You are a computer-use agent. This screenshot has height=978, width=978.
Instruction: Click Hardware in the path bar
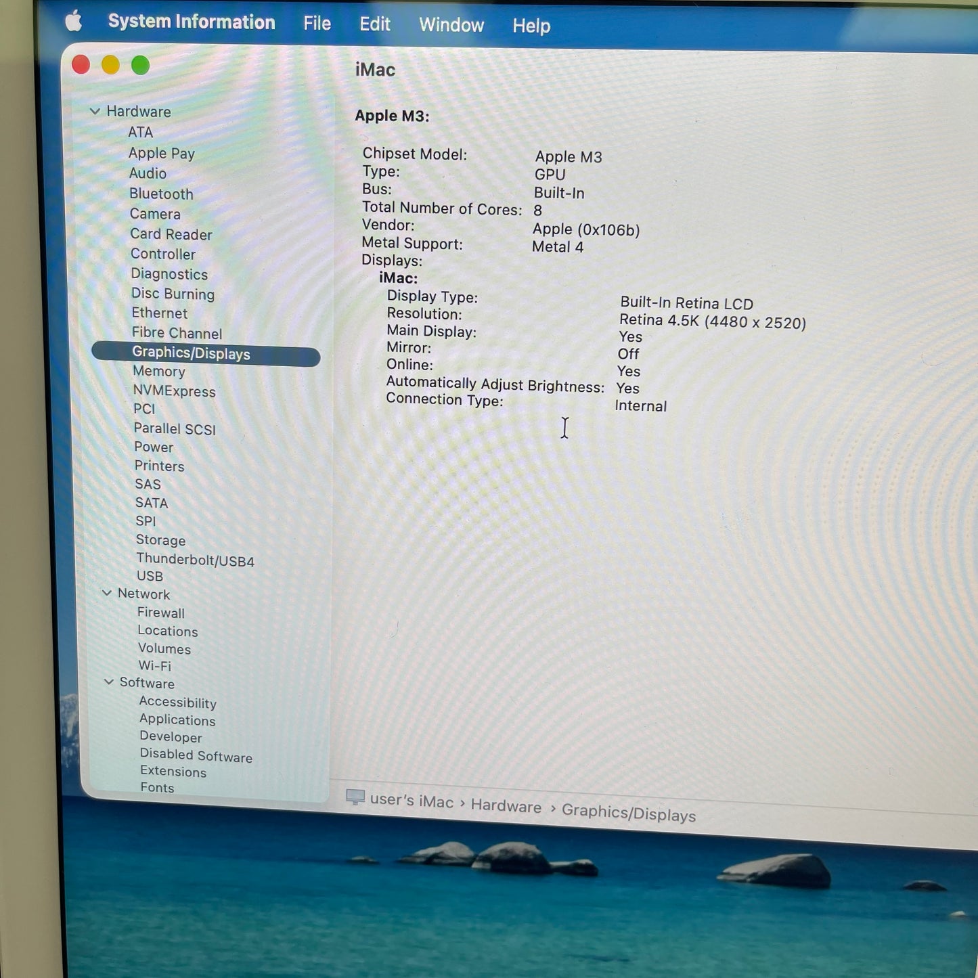click(x=506, y=806)
